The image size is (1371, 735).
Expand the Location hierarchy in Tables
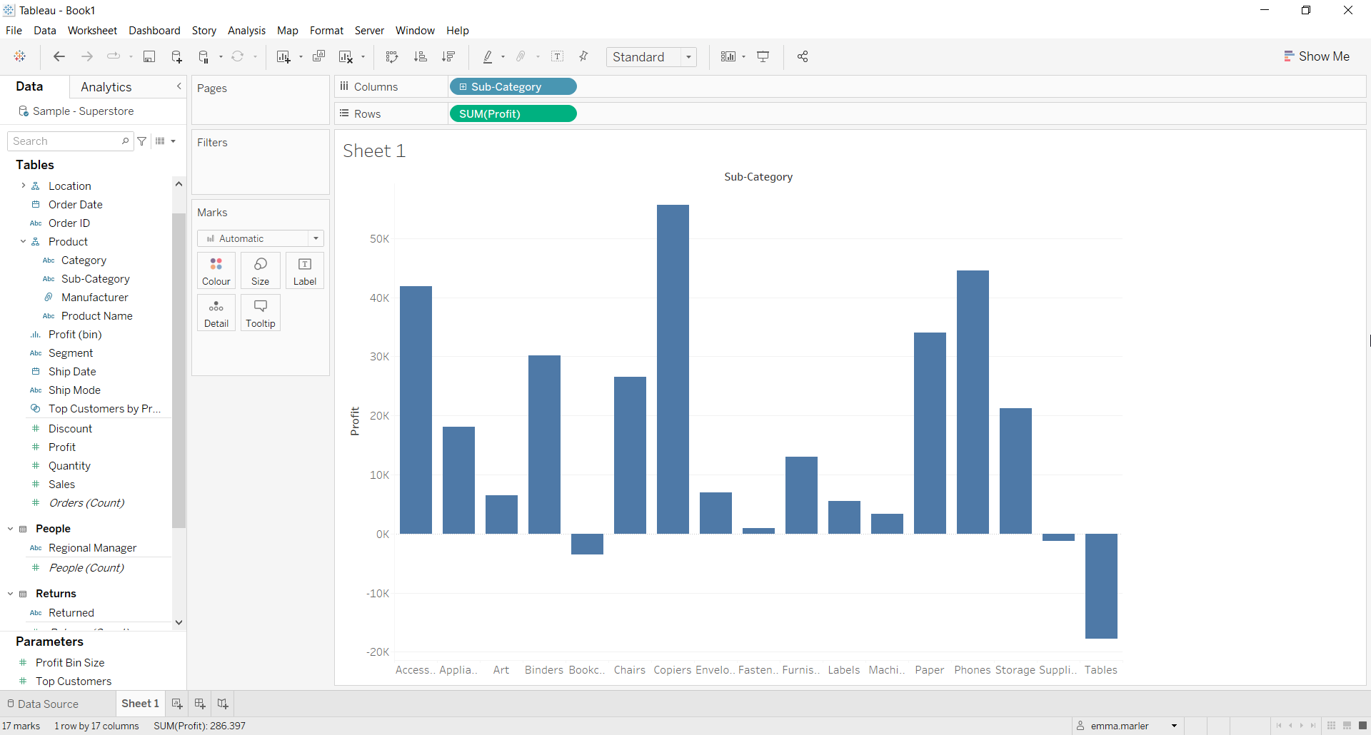point(24,186)
